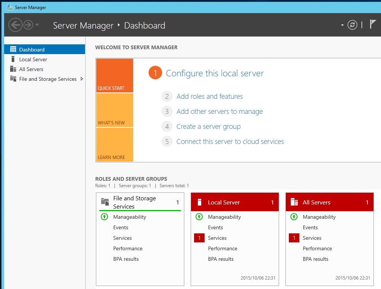Click Configure this local server link
This screenshot has width=381, height=289.
214,73
